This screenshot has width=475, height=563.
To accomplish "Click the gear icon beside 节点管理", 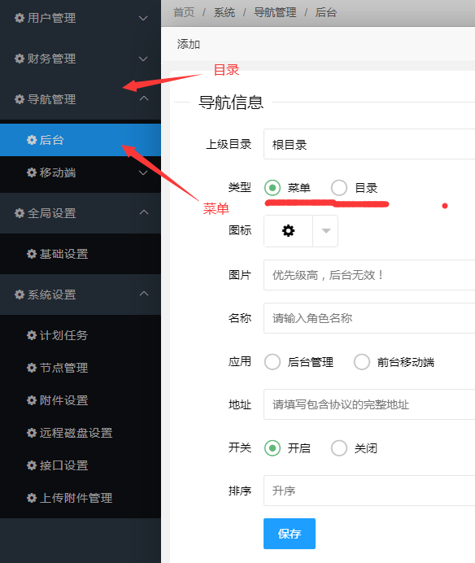I will click(32, 368).
